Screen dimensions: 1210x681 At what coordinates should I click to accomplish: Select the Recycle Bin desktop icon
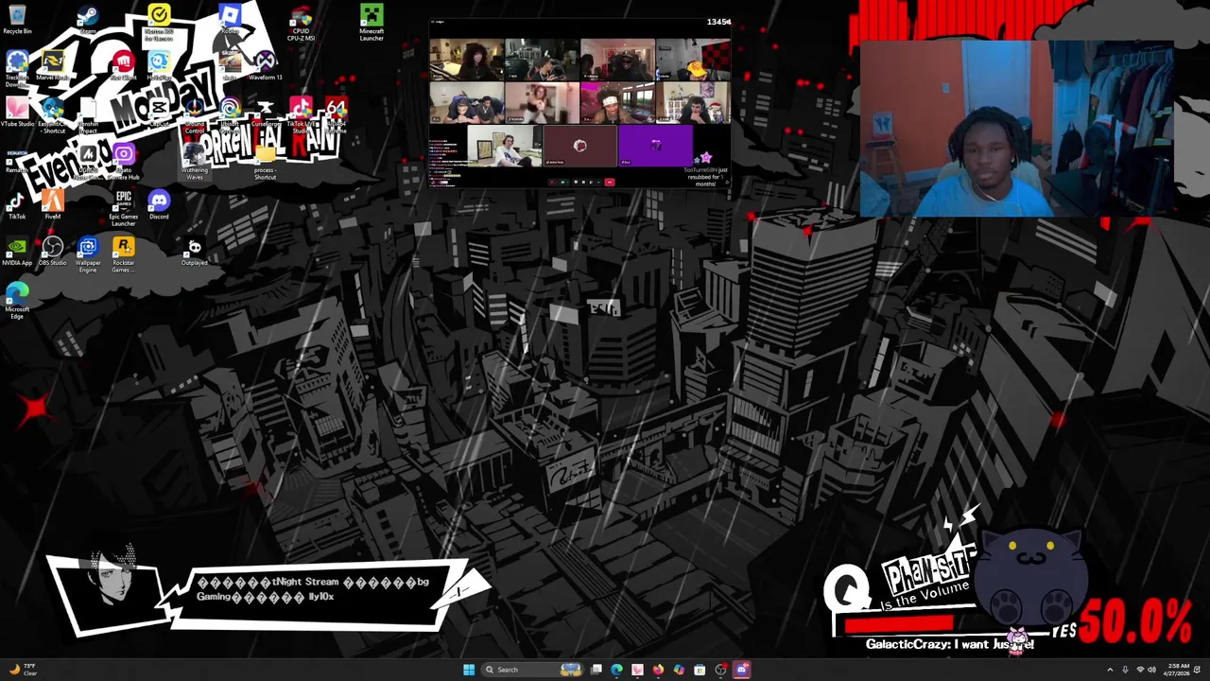(17, 20)
